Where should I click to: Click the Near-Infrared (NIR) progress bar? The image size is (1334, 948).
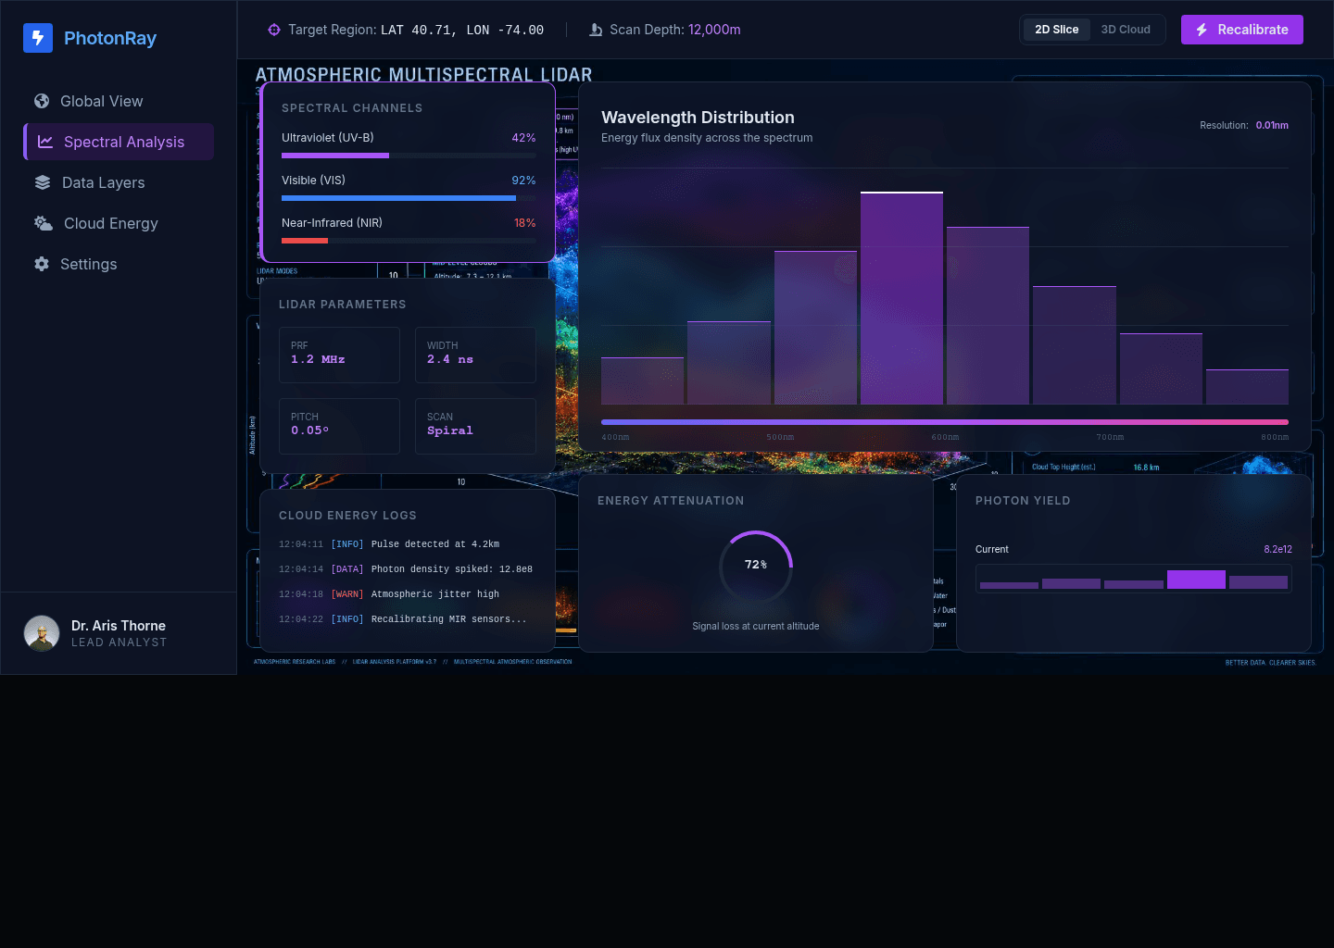coord(409,241)
